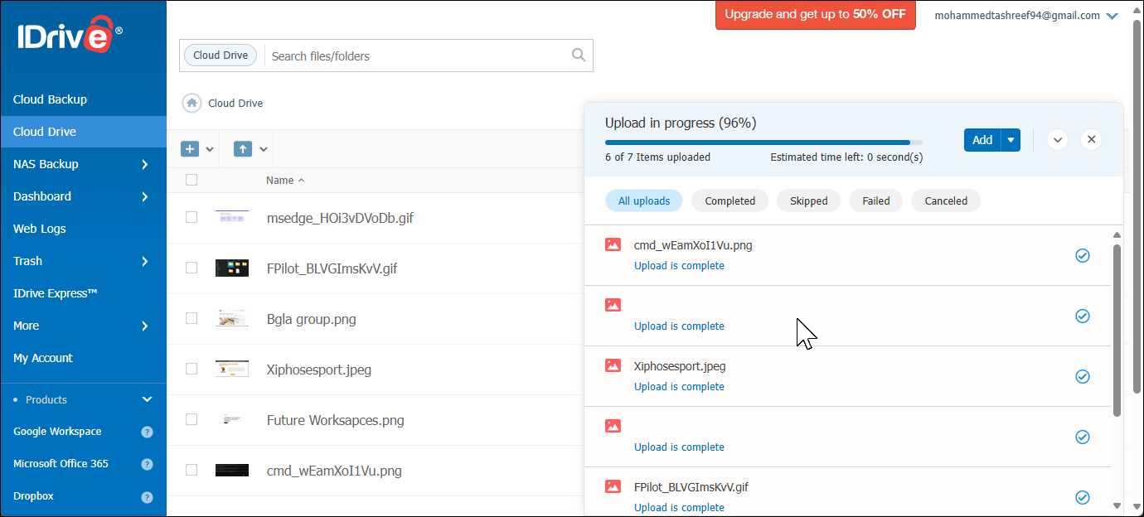
Task: Open Microsoft Office 365 product link
Action: (61, 464)
